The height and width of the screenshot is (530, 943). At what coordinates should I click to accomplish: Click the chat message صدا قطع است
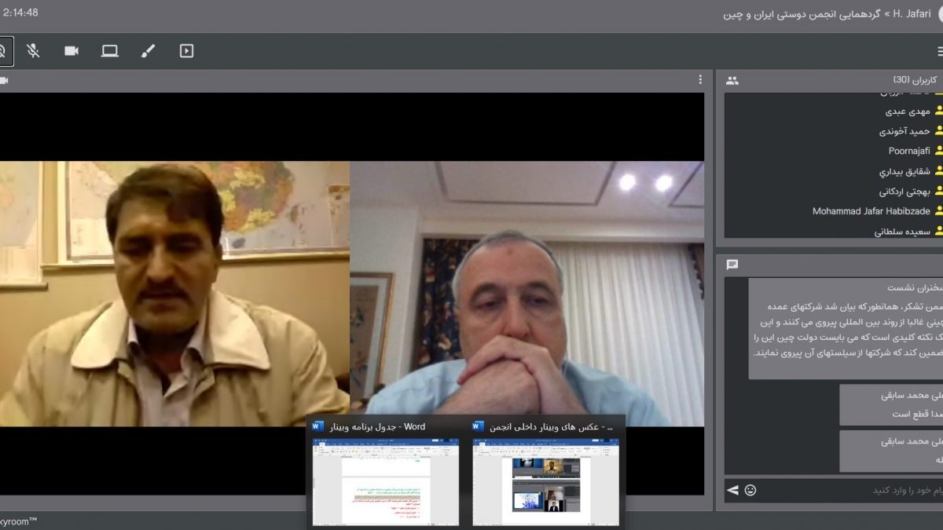(x=891, y=405)
